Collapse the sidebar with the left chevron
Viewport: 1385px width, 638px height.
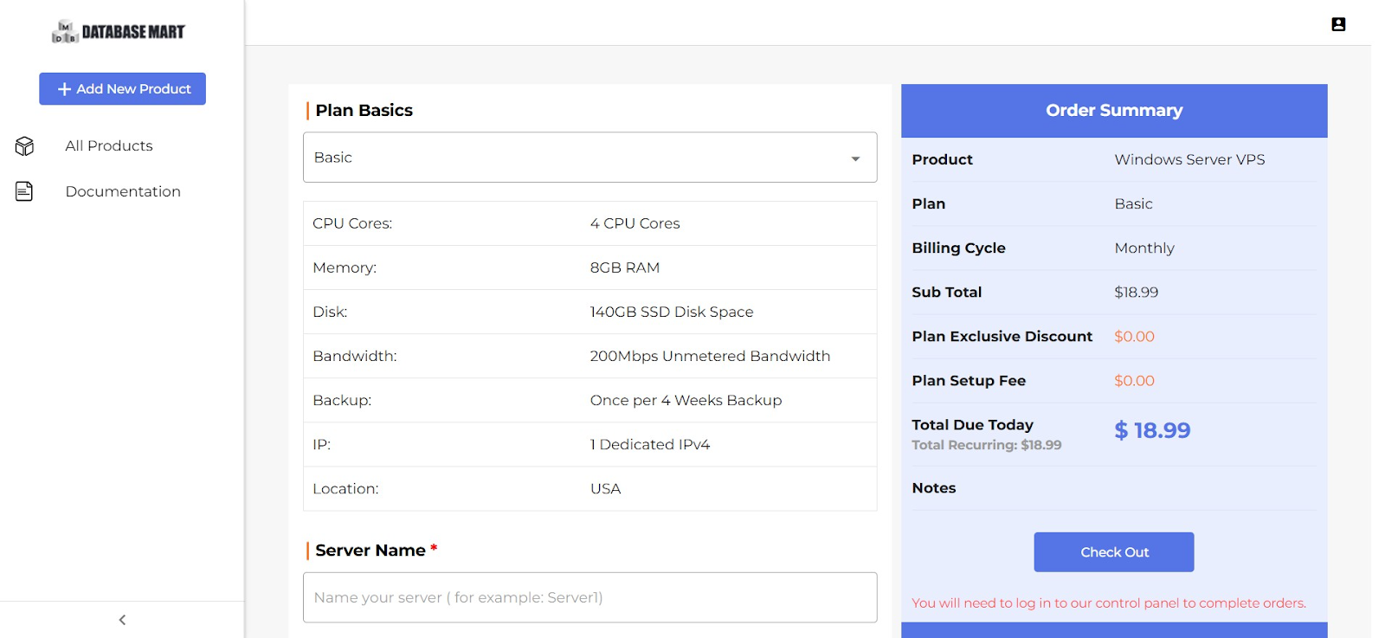point(122,620)
